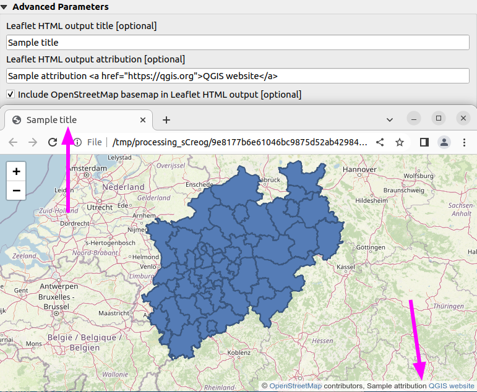Screen dimensions: 477x392
Task: Uncheck Include OpenStreetMap basemap checkbox
Action: (x=11, y=95)
